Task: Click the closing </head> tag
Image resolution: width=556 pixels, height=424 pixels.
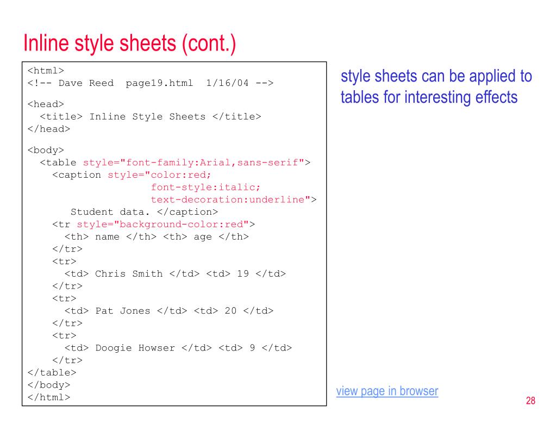Action: click(49, 129)
